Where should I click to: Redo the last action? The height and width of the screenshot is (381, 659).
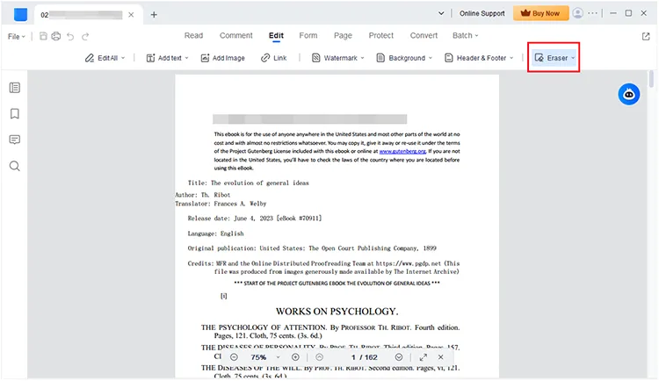coord(85,37)
